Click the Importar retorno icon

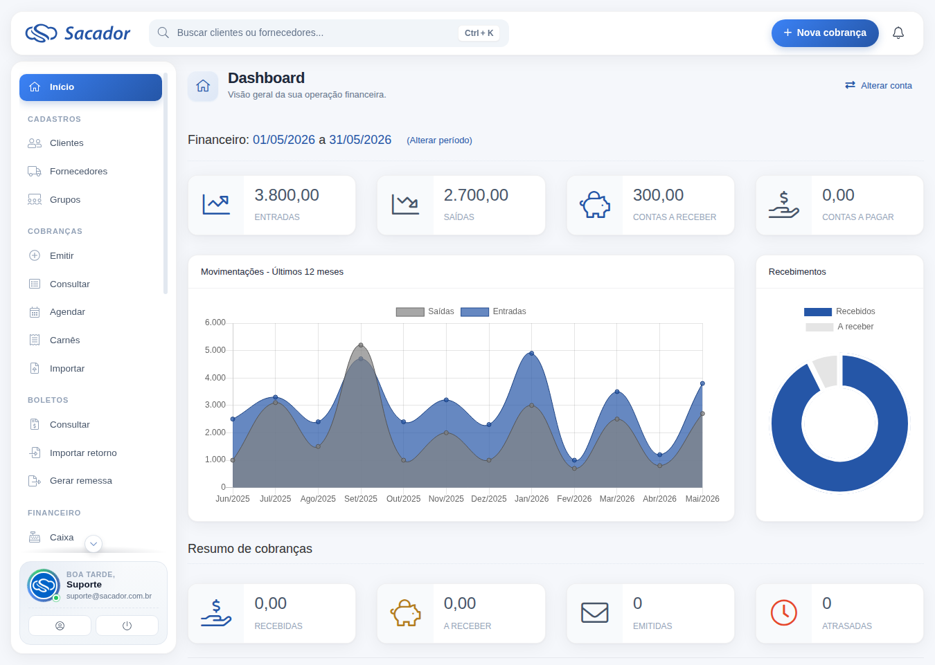click(35, 453)
